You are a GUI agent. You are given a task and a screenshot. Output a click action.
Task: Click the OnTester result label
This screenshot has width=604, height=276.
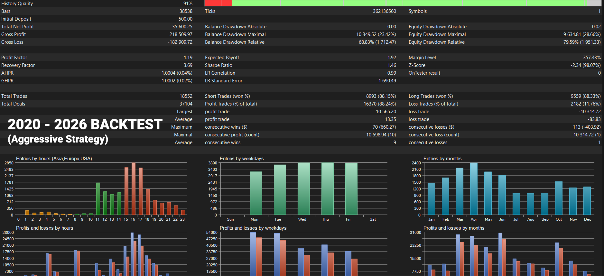point(424,73)
